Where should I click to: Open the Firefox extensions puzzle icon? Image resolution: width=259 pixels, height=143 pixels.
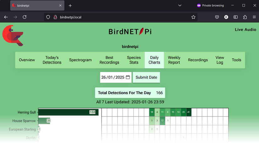click(x=245, y=17)
